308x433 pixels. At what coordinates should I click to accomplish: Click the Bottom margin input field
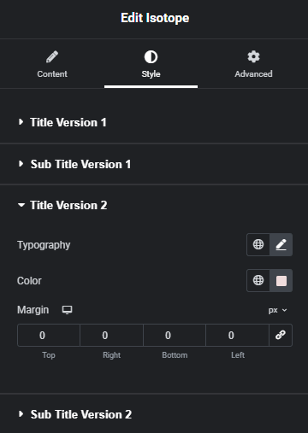pyautogui.click(x=175, y=335)
